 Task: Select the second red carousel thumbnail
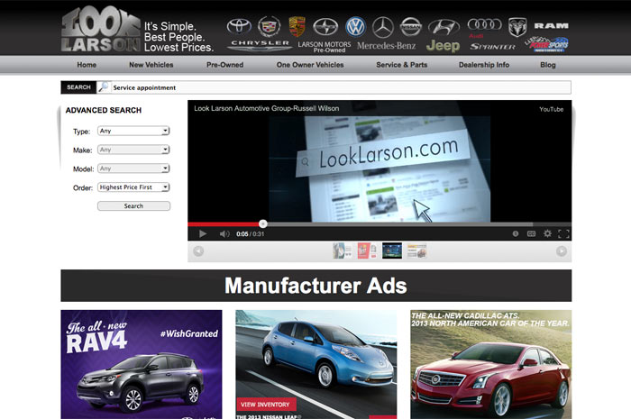tap(367, 250)
